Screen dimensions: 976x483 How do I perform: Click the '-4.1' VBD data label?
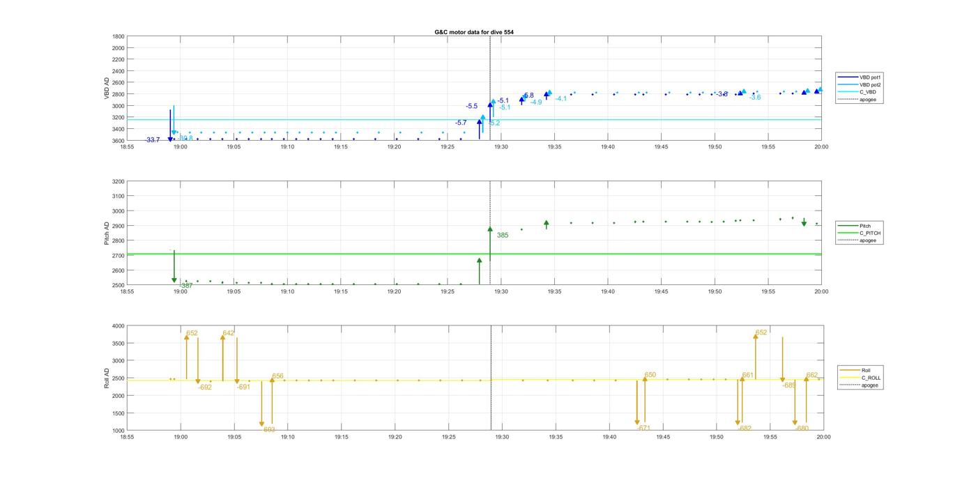561,99
